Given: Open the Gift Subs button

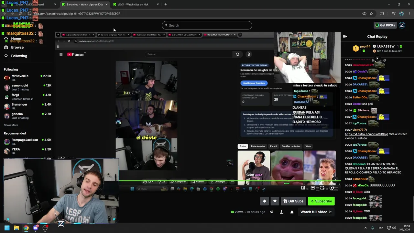Looking at the screenshot, I should pyautogui.click(x=293, y=201).
